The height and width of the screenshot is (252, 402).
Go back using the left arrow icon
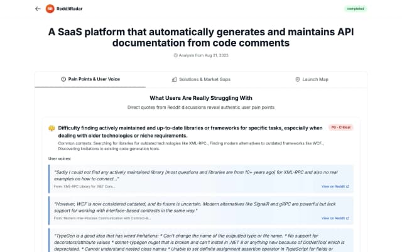pyautogui.click(x=38, y=9)
